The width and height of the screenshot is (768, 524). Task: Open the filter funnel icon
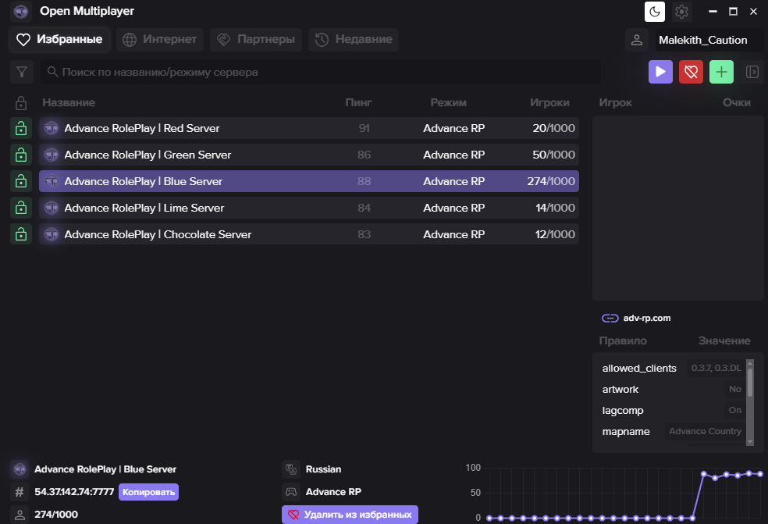click(22, 72)
